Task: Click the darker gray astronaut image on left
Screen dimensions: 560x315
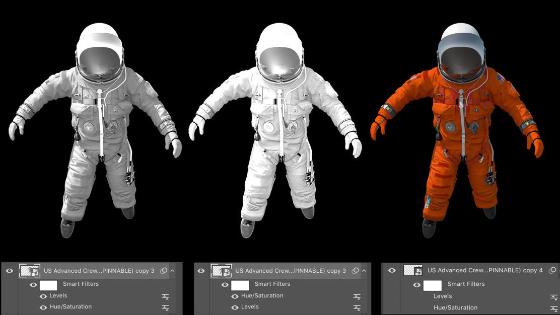Action: tap(95, 130)
